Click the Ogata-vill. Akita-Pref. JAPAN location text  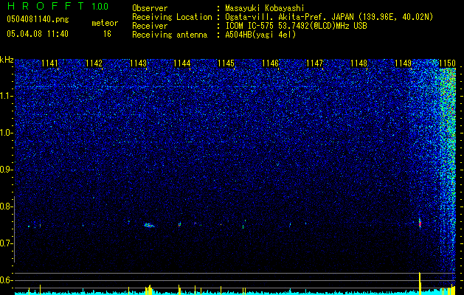click(x=329, y=17)
